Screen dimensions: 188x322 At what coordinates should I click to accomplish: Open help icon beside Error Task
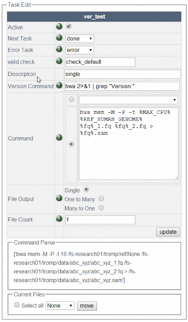(x=59, y=49)
